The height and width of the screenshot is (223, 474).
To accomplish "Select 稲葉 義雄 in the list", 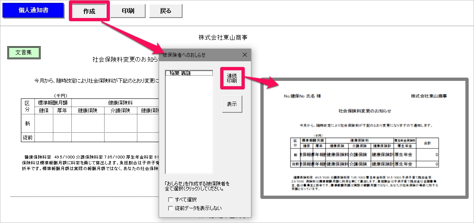I will 189,73.
